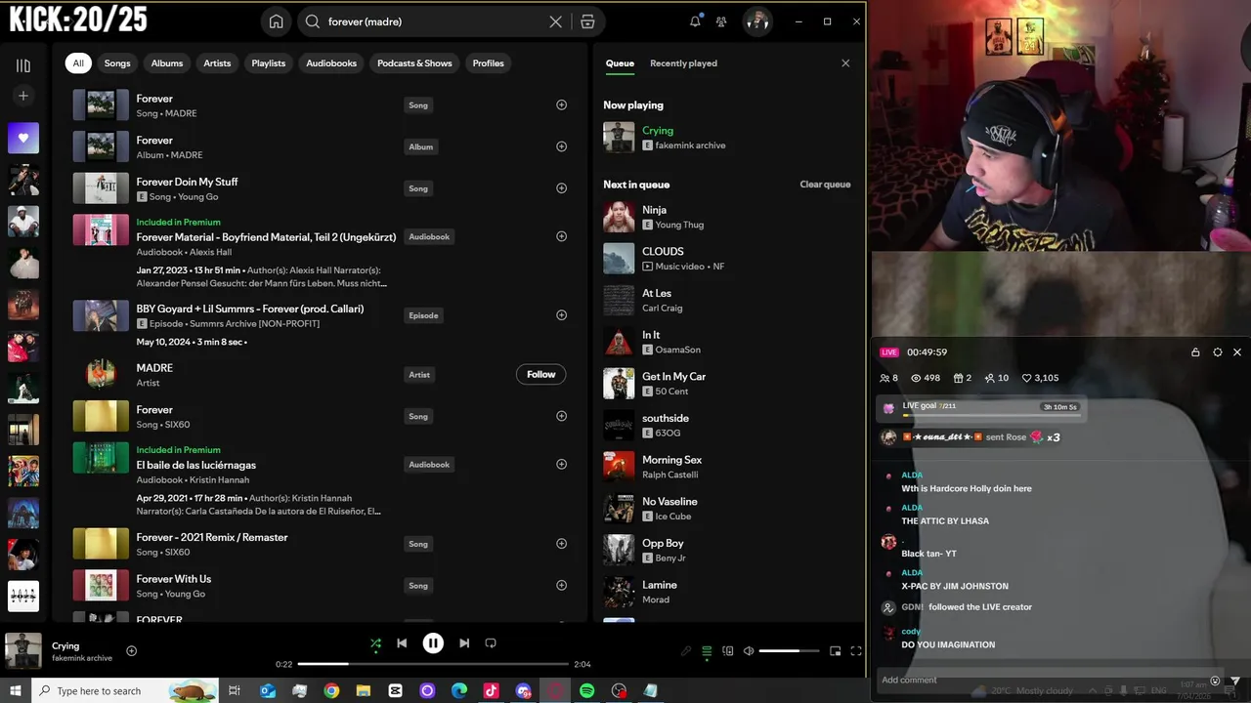Save the BBY Goyard episode with plus icon
The image size is (1251, 703).
click(561, 315)
